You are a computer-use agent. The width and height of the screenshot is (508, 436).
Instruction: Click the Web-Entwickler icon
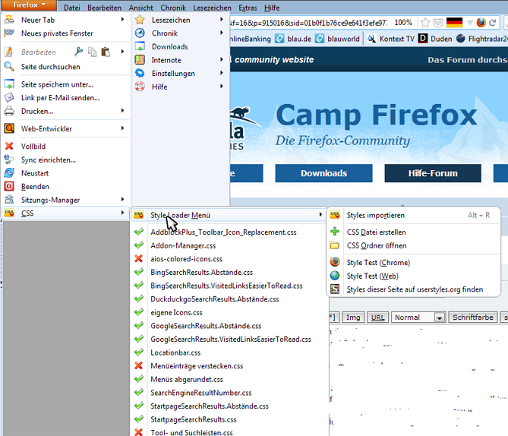(x=9, y=128)
